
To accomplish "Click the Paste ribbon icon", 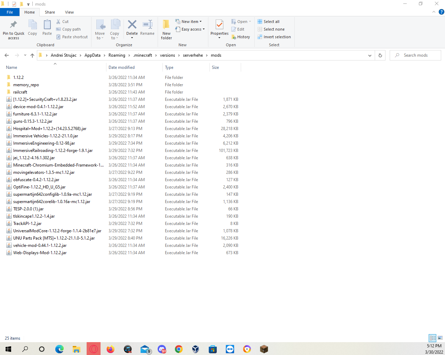I will click(47, 27).
